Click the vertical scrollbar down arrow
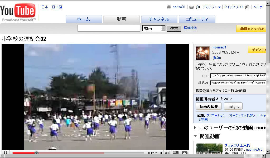This screenshot has width=270, height=158. coord(268,152)
